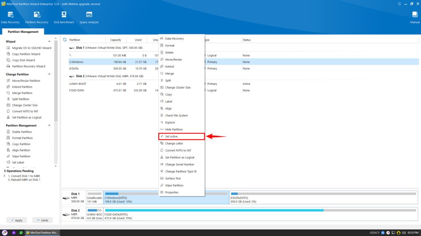Click the taskbar clock showing 02:53 PM

coord(413,233)
